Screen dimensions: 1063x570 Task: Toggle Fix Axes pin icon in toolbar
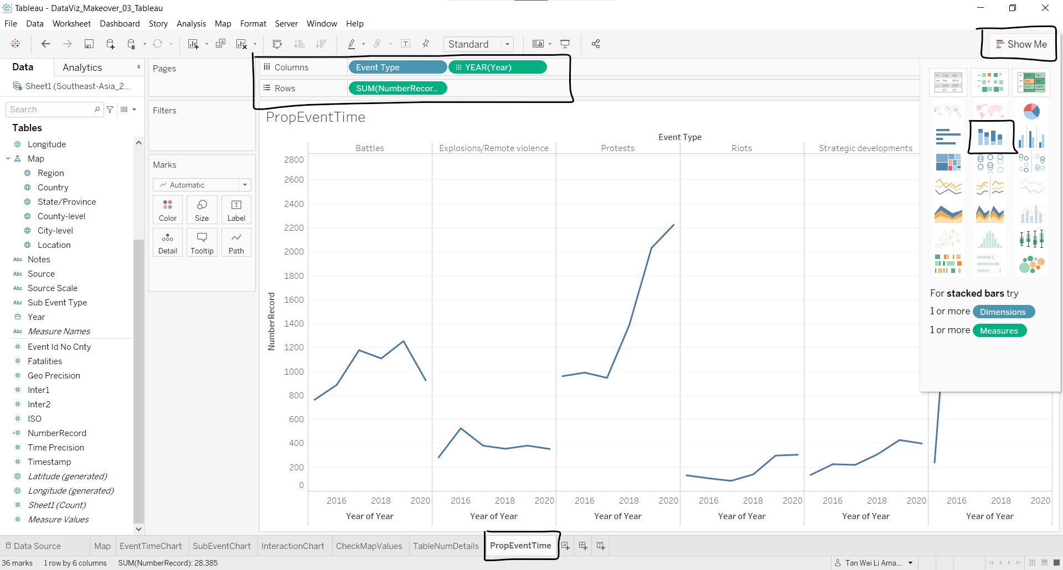click(x=426, y=44)
